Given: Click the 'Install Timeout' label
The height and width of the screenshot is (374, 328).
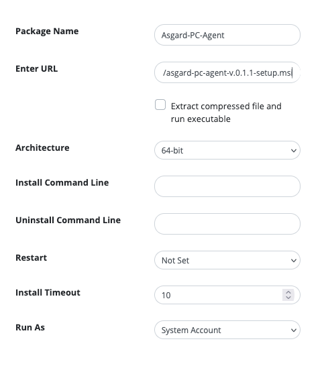Looking at the screenshot, I should tap(48, 292).
